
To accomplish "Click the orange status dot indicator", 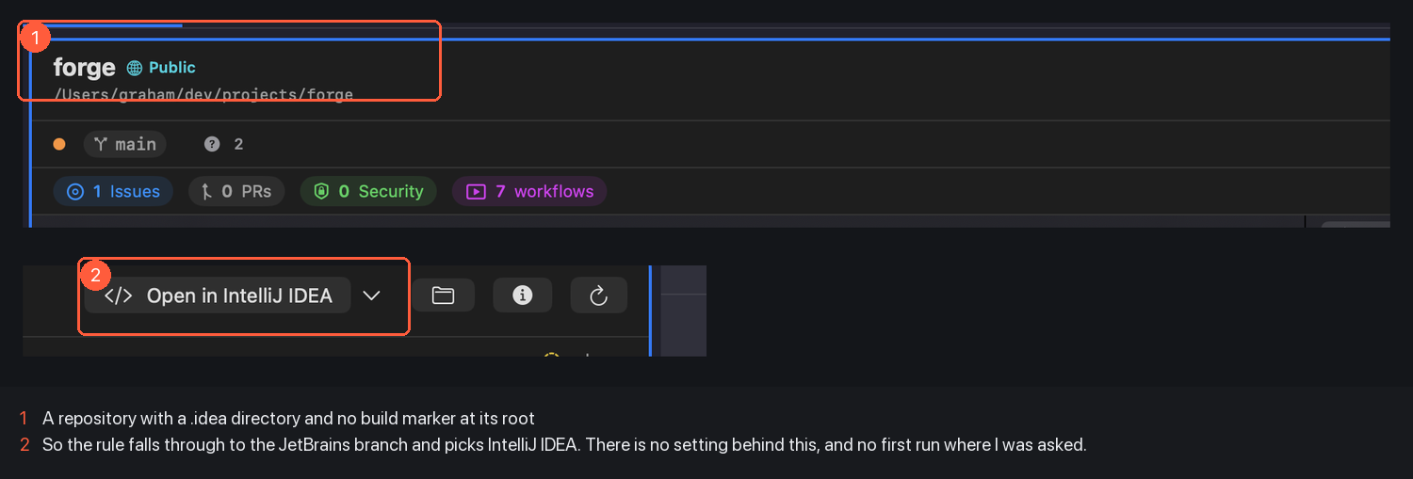I will [x=59, y=144].
